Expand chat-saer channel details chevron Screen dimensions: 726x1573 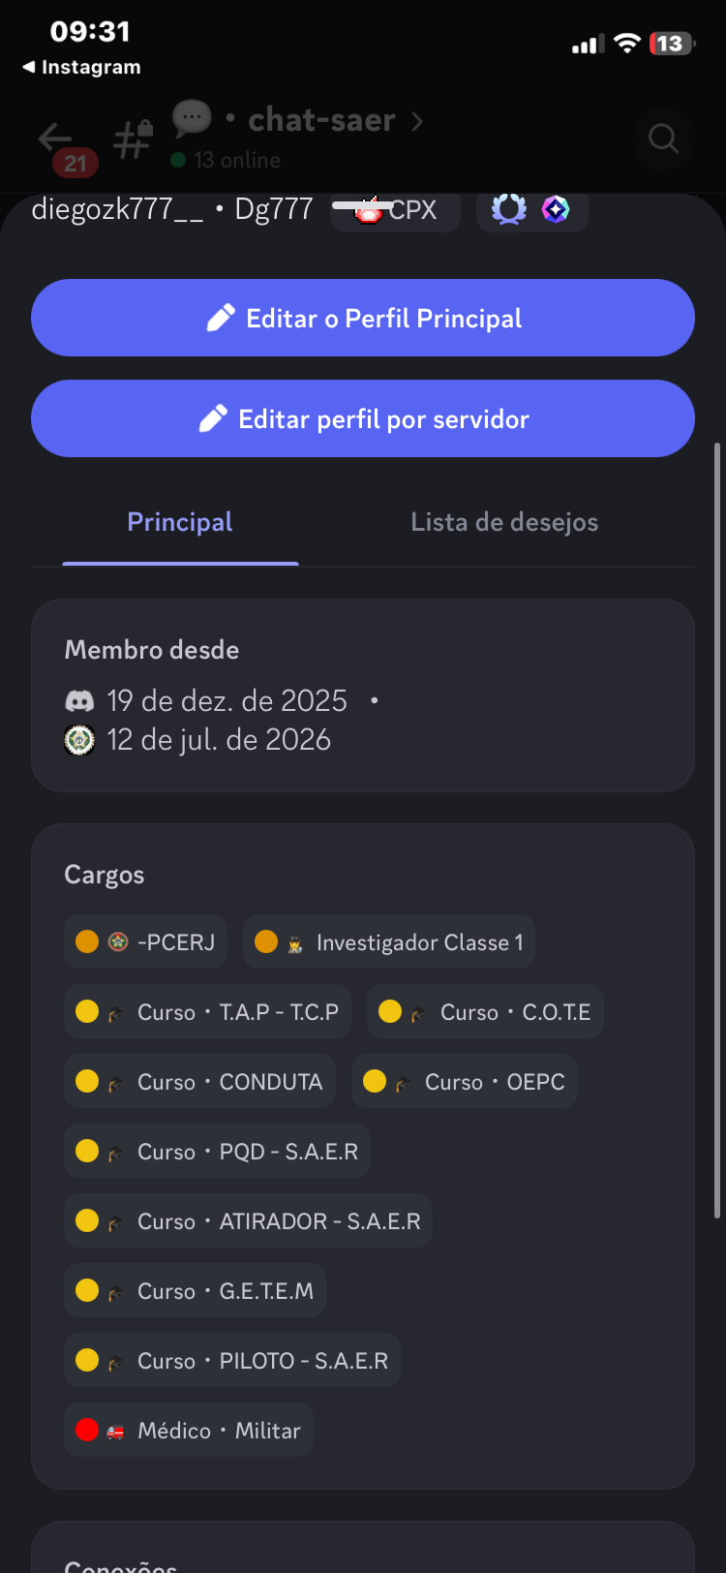pyautogui.click(x=417, y=121)
